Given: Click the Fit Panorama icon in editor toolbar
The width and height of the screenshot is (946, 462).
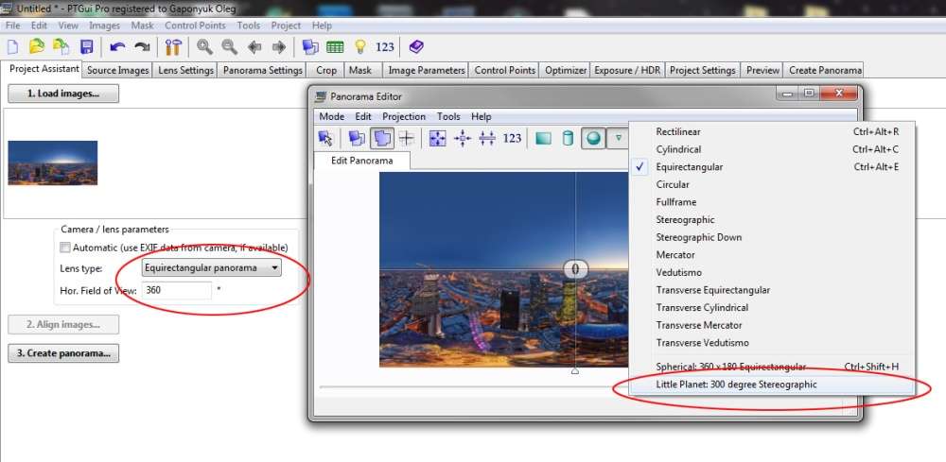Looking at the screenshot, I should click(x=438, y=138).
